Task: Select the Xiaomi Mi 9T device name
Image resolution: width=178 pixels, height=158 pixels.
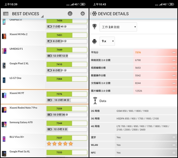Action: click(17, 93)
